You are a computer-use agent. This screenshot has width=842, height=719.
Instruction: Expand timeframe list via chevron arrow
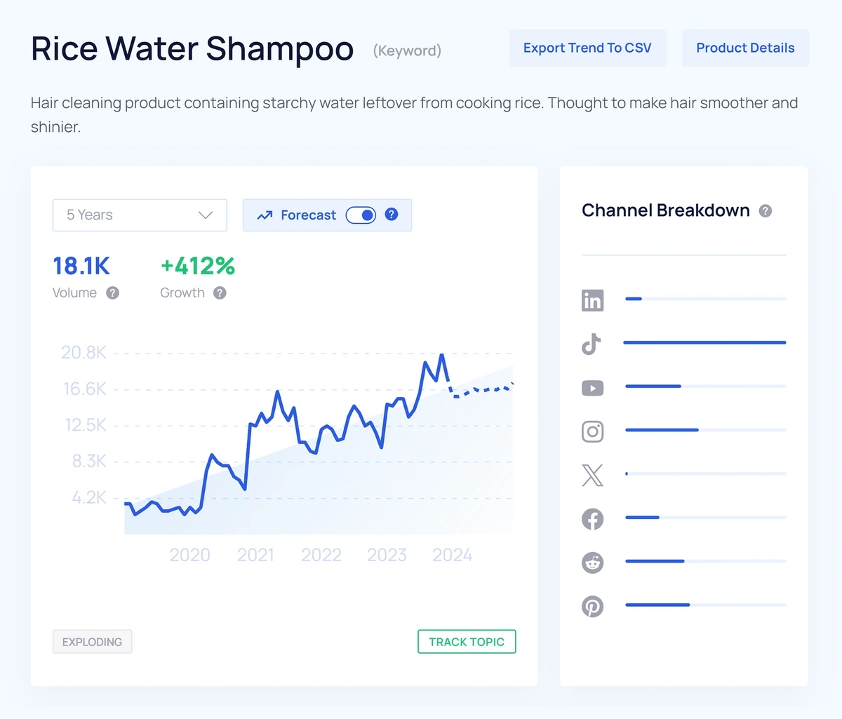[x=206, y=215]
